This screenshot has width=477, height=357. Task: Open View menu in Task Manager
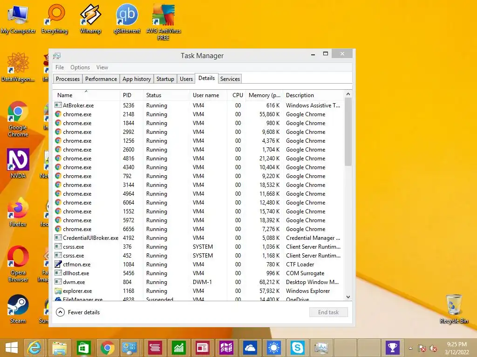(102, 67)
